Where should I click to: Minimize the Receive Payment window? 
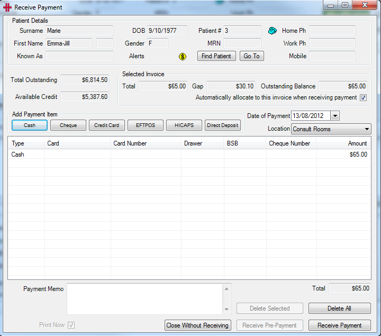pos(330,5)
